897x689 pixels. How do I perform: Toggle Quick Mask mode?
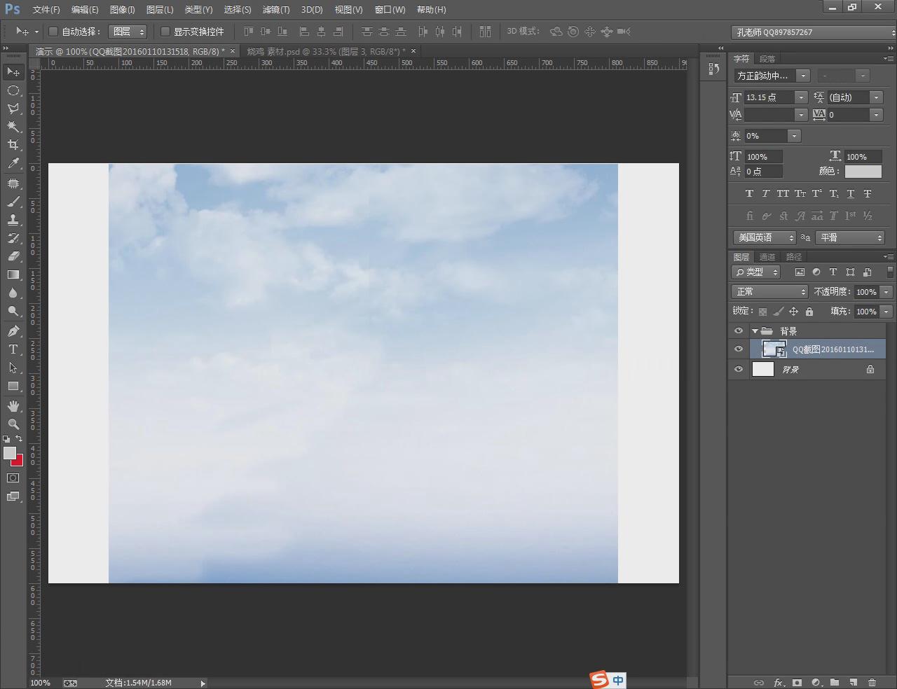click(13, 478)
